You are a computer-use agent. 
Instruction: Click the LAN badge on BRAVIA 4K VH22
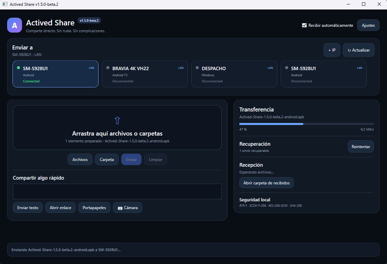point(181,68)
